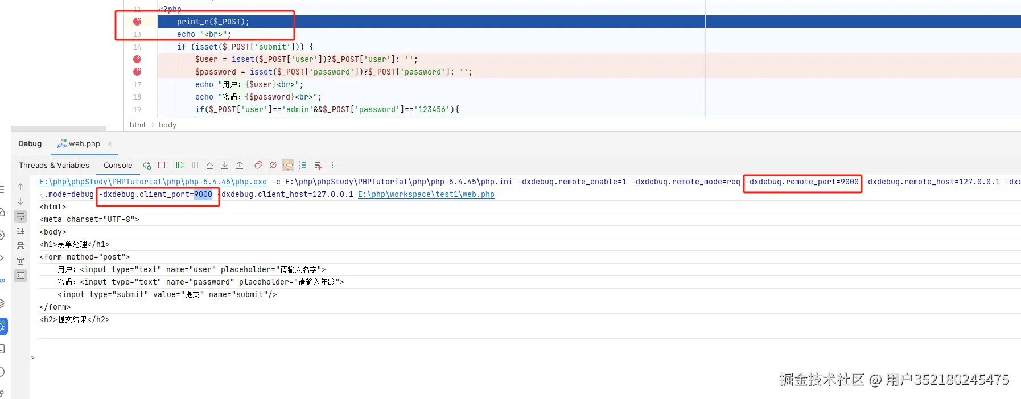Click the input name="password" console line
This screenshot has height=399, width=1021.
tap(201, 282)
